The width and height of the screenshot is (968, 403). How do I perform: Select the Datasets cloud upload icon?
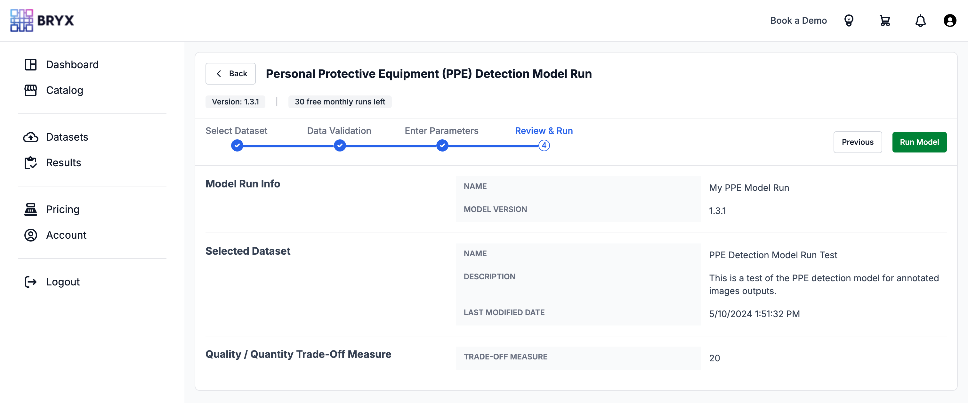point(31,137)
